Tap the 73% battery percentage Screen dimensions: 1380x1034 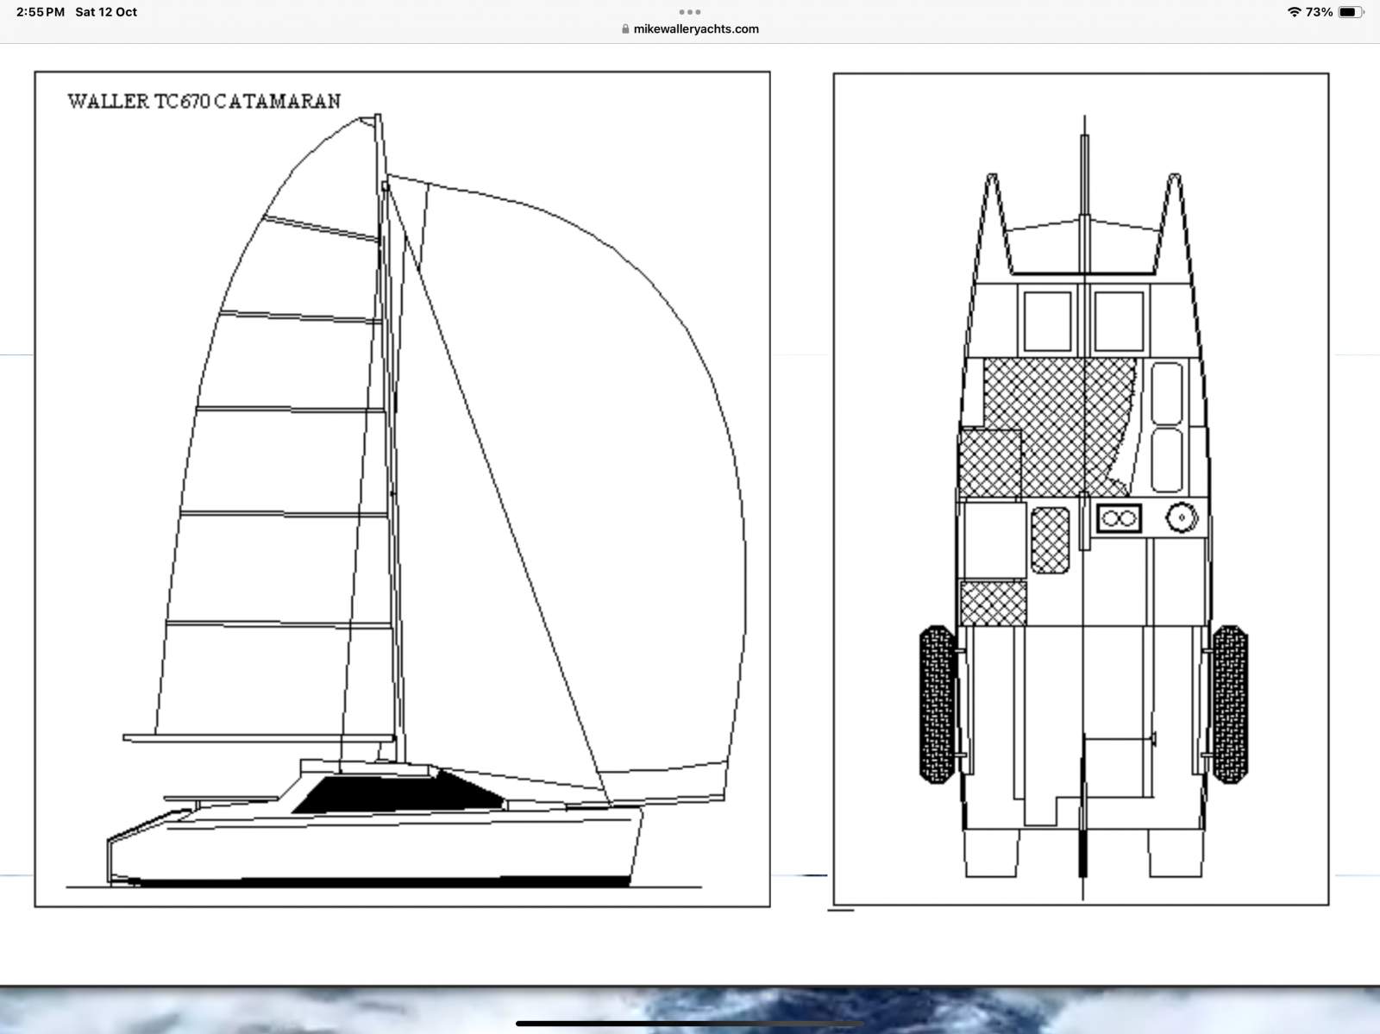pos(1319,12)
